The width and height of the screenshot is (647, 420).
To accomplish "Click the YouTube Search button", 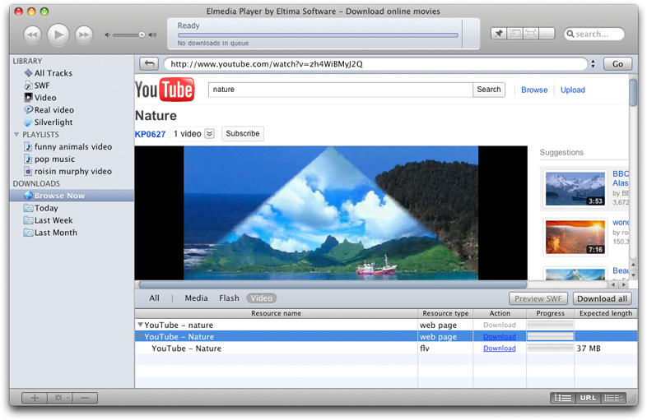I will (x=489, y=90).
